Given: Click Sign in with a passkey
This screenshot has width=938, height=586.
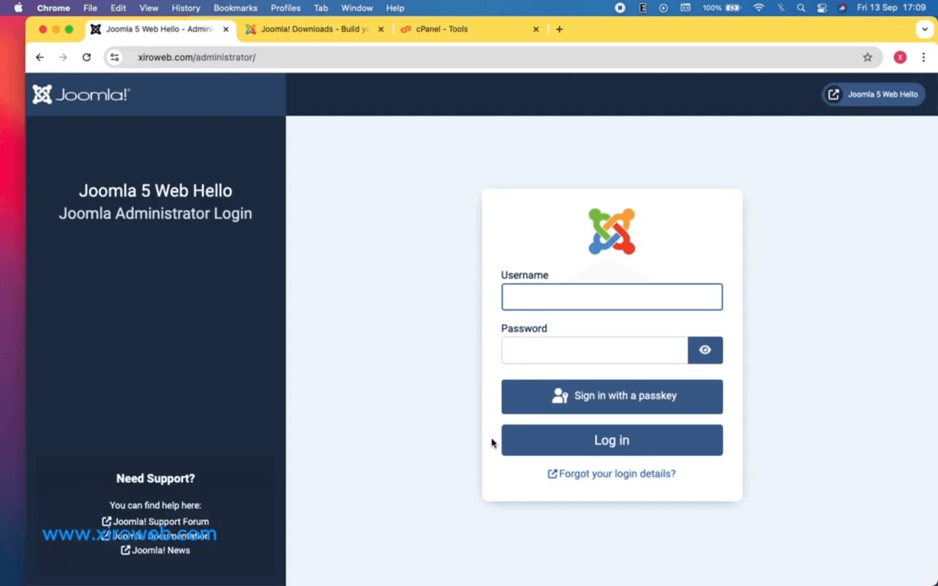Looking at the screenshot, I should click(612, 396).
